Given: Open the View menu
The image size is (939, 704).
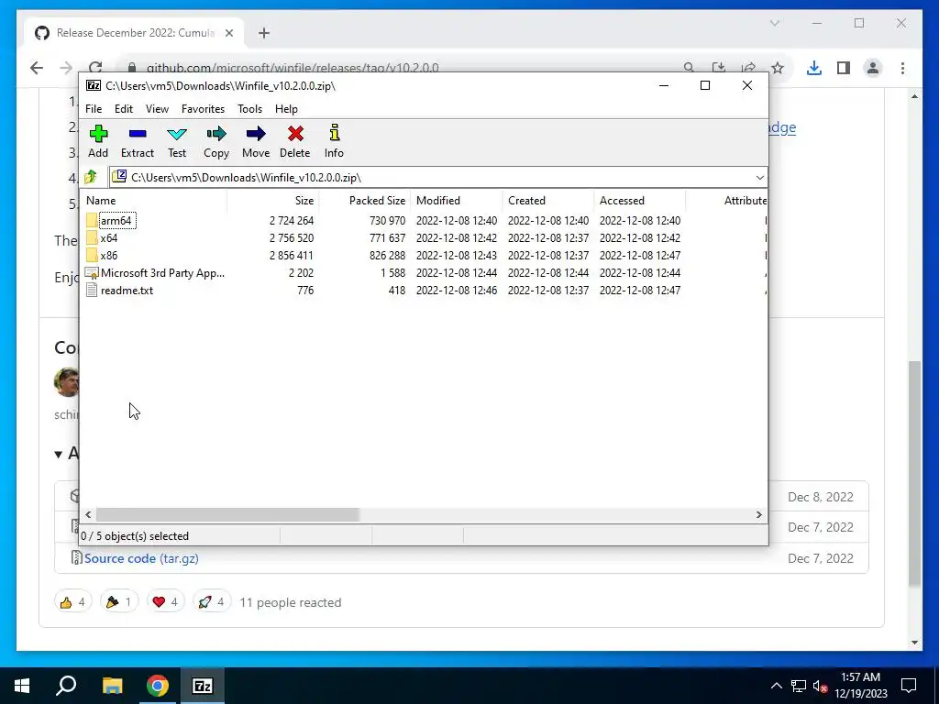Looking at the screenshot, I should coord(157,109).
